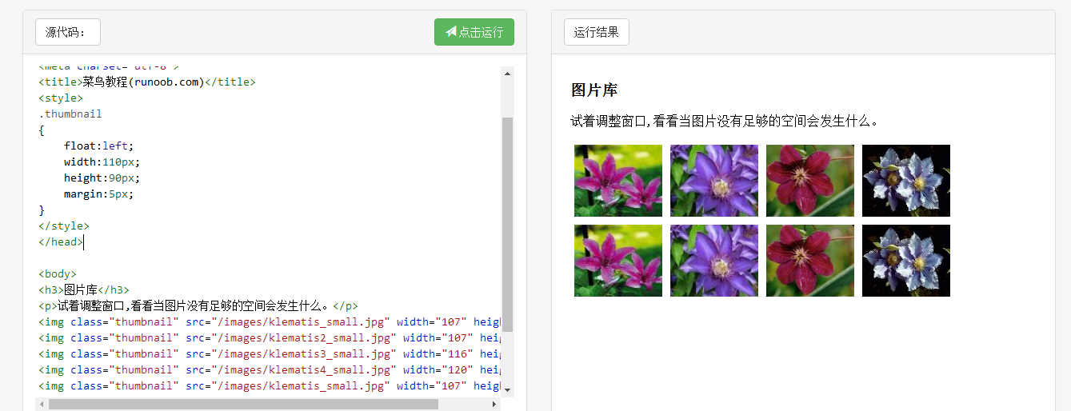Click the closing </style> tag line

(x=64, y=225)
